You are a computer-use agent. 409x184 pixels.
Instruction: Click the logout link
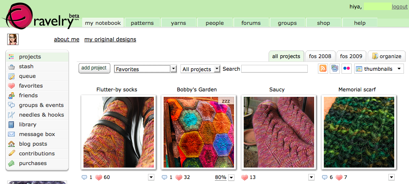400,7
